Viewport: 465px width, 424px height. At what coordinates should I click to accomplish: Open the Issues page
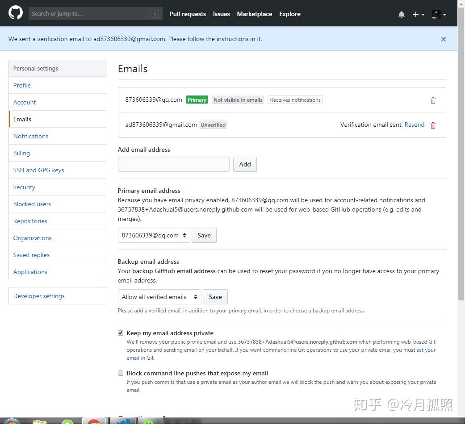[221, 14]
